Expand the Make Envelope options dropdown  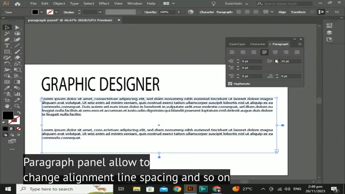[272, 12]
